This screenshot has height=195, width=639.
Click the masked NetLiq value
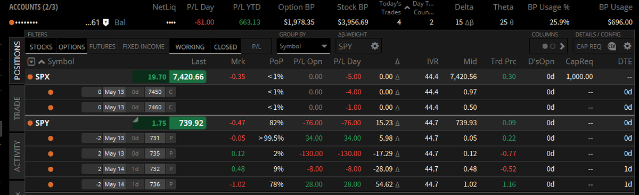click(x=170, y=22)
